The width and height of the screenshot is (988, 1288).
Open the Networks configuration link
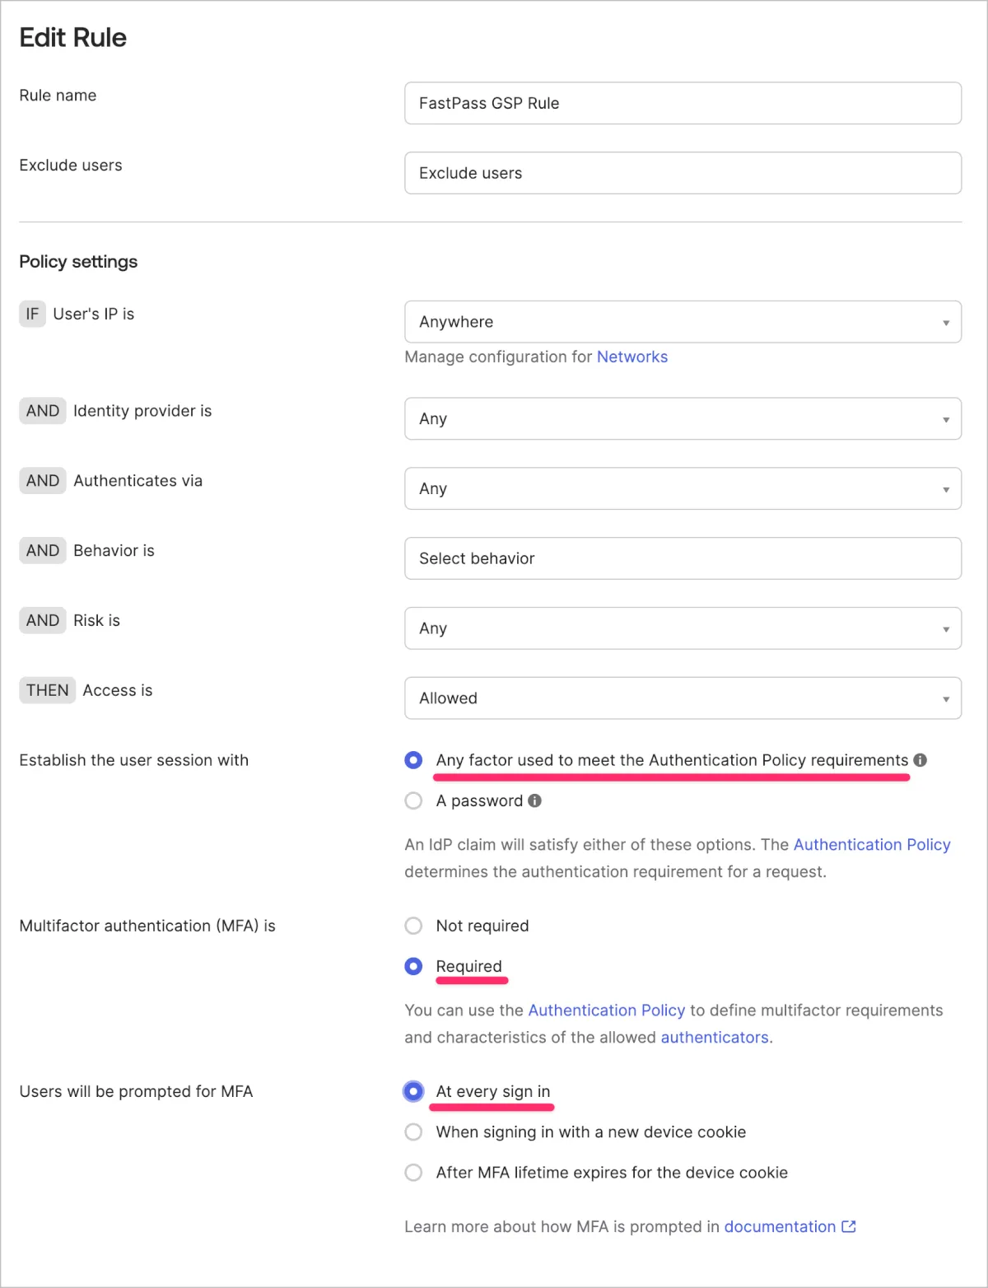pyautogui.click(x=631, y=357)
